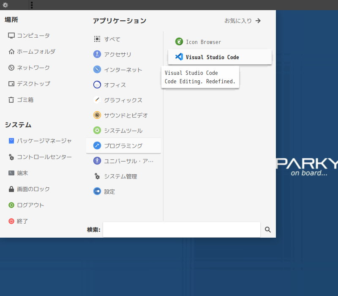Open デスクトップ folder
The width and height of the screenshot is (338, 296).
point(29,84)
